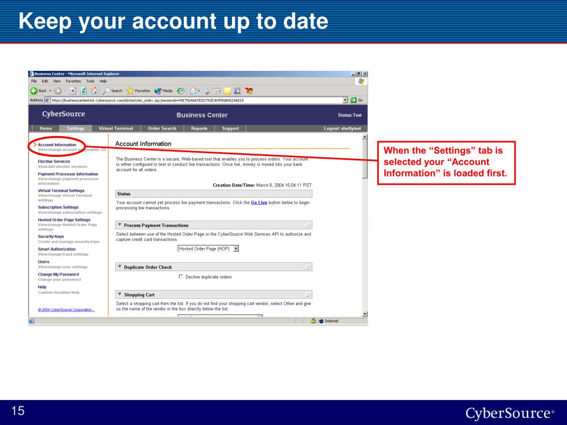The height and width of the screenshot is (425, 567).
Task: Click the Favorites star toolbar button
Action: (x=138, y=91)
